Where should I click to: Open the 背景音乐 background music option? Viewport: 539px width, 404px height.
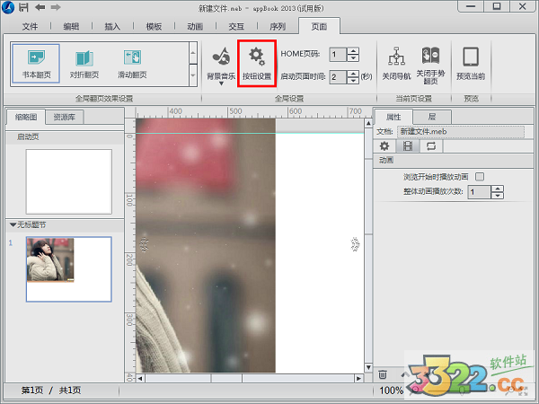pyautogui.click(x=221, y=63)
